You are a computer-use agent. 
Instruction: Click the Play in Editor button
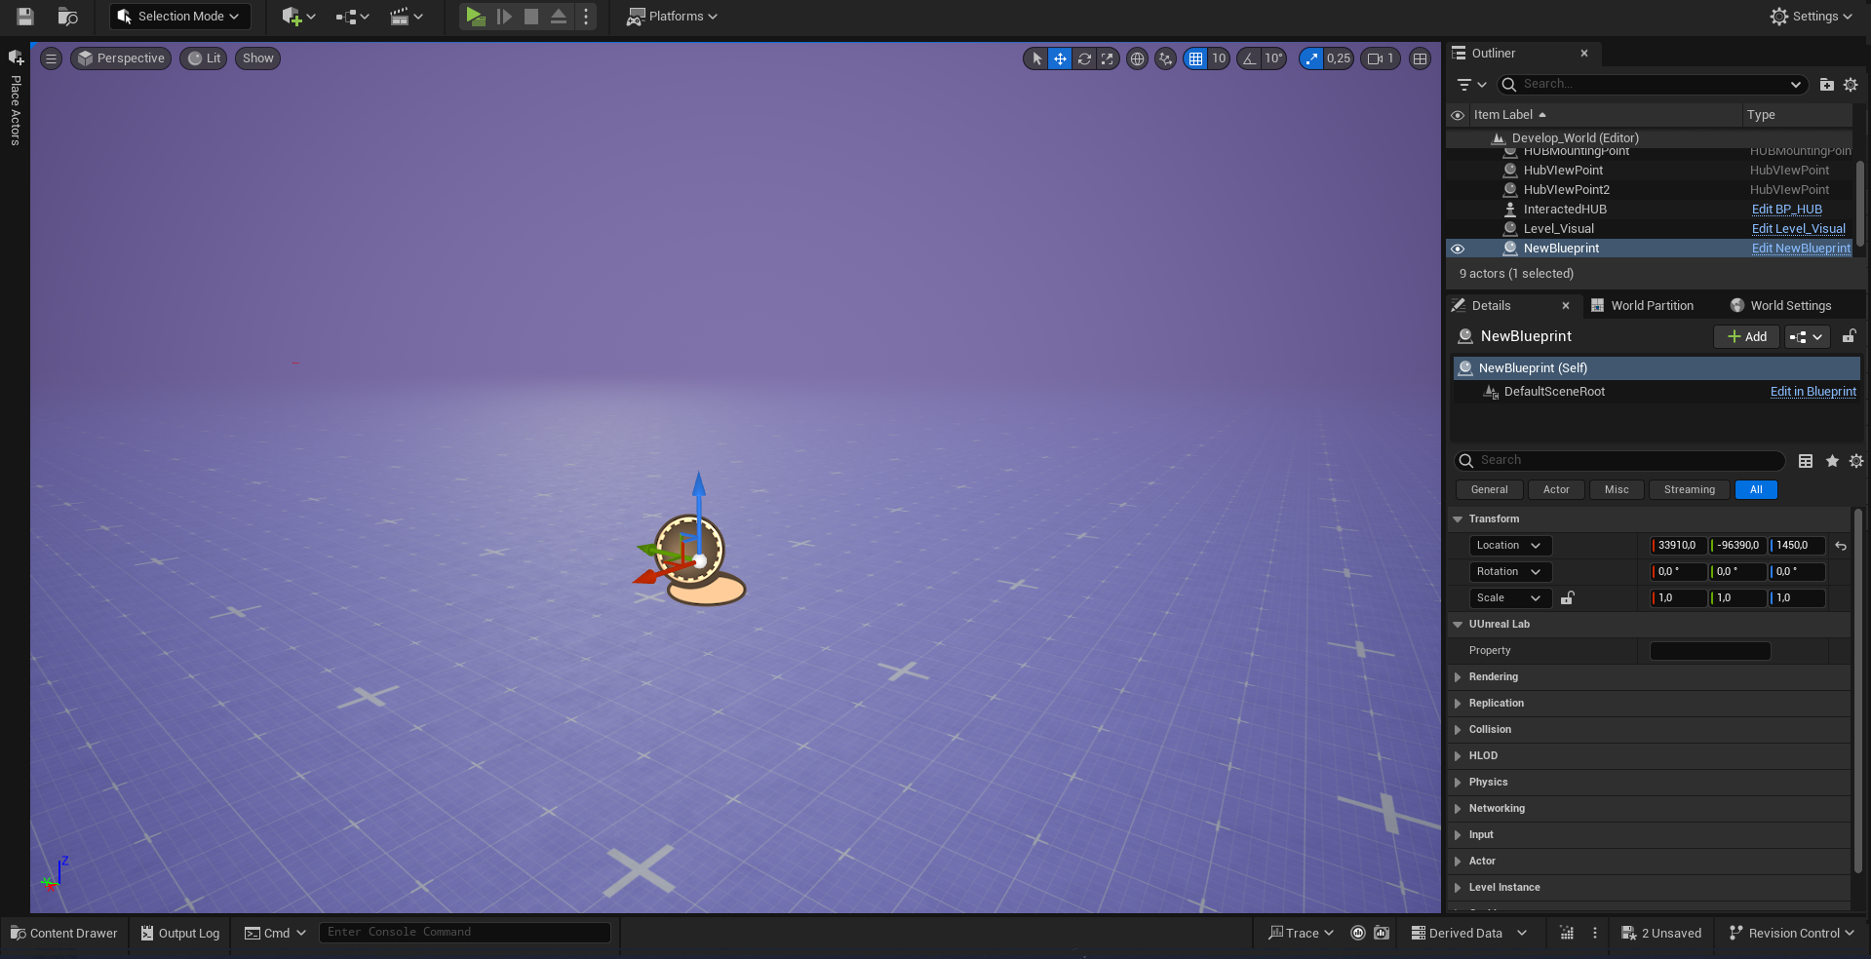pyautogui.click(x=475, y=17)
